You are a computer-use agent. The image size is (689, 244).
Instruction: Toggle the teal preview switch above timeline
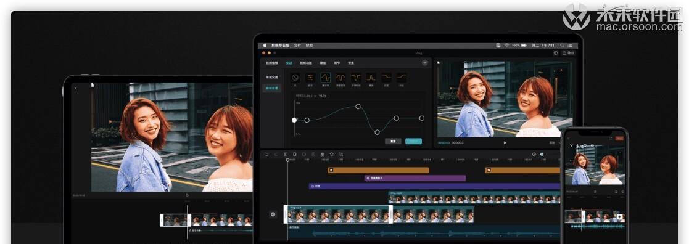[x=542, y=155]
